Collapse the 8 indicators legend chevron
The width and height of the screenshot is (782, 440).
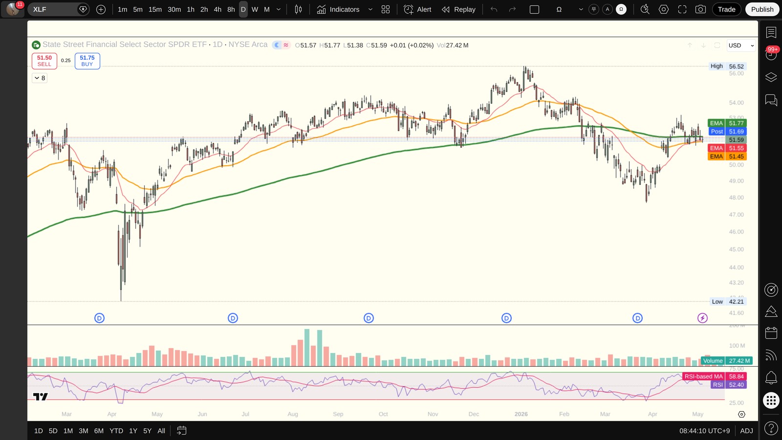[40, 78]
